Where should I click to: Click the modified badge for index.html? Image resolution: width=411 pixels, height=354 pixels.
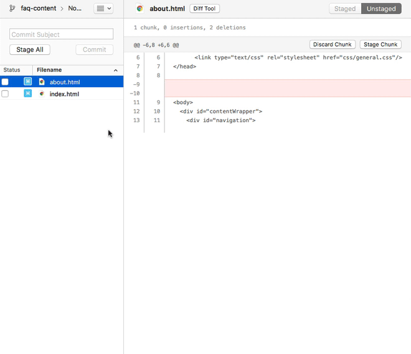coord(27,94)
